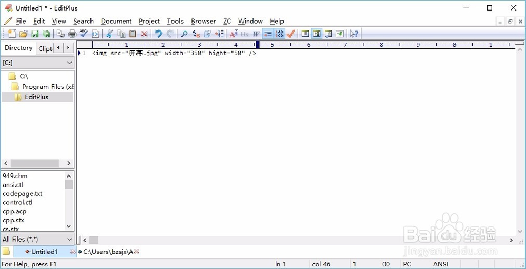Save the file with the floppy icon
Image resolution: width=526 pixels, height=269 pixels.
pyautogui.click(x=35, y=34)
